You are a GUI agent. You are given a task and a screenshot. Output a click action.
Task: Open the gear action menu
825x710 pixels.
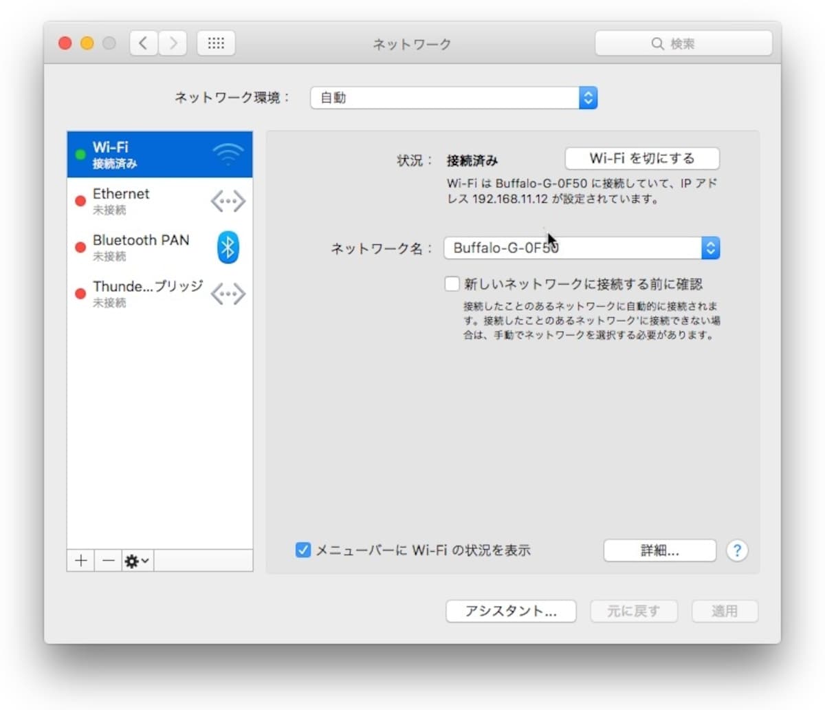(137, 561)
